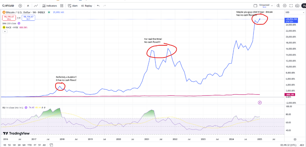Set range to 6M
Screen dimensions: 306x147
coord(24,145)
